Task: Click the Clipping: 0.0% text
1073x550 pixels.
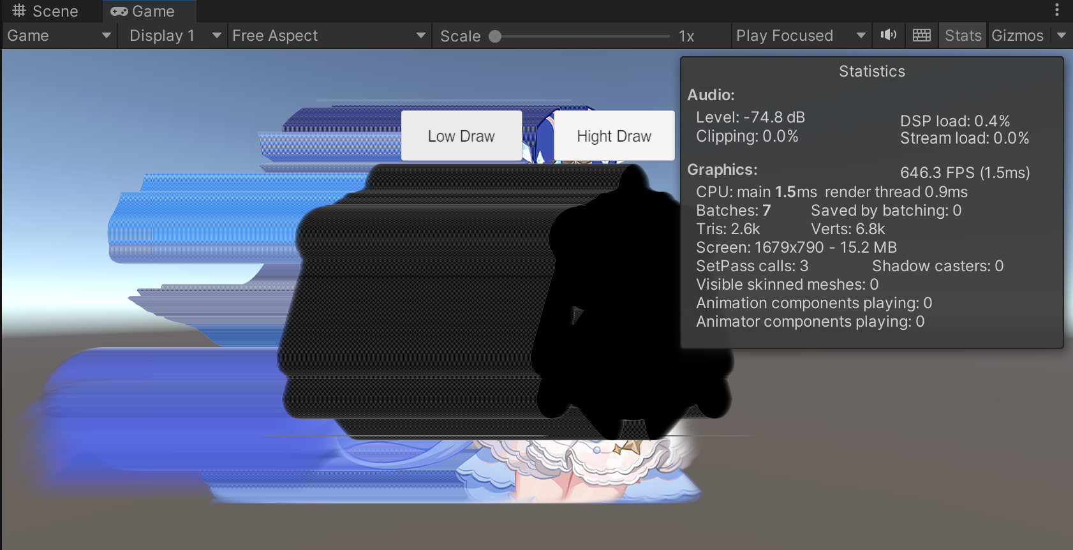Action: (x=747, y=137)
